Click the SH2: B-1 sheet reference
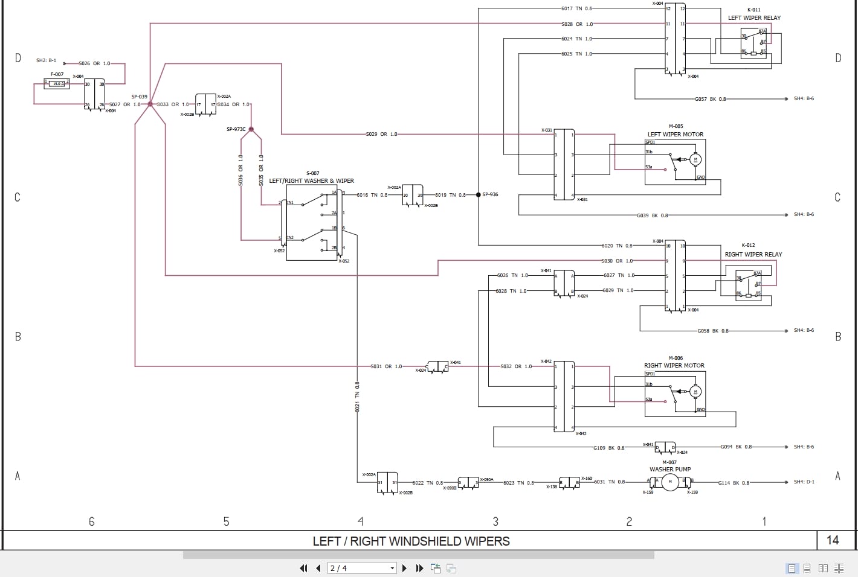858x577 pixels. (46, 60)
